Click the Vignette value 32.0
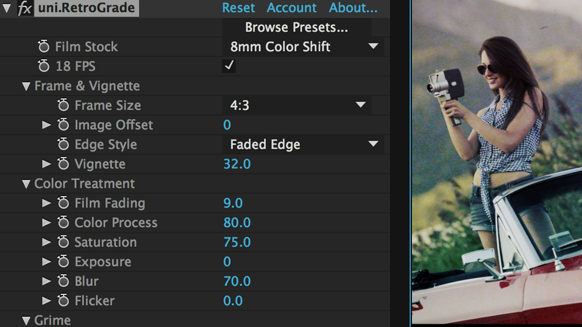The width and height of the screenshot is (582, 327). click(237, 164)
